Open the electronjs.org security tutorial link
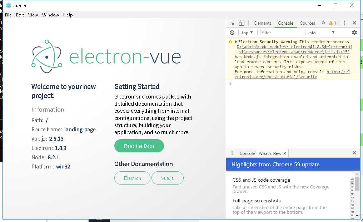Screen dimensions: 363x222 point(292,75)
